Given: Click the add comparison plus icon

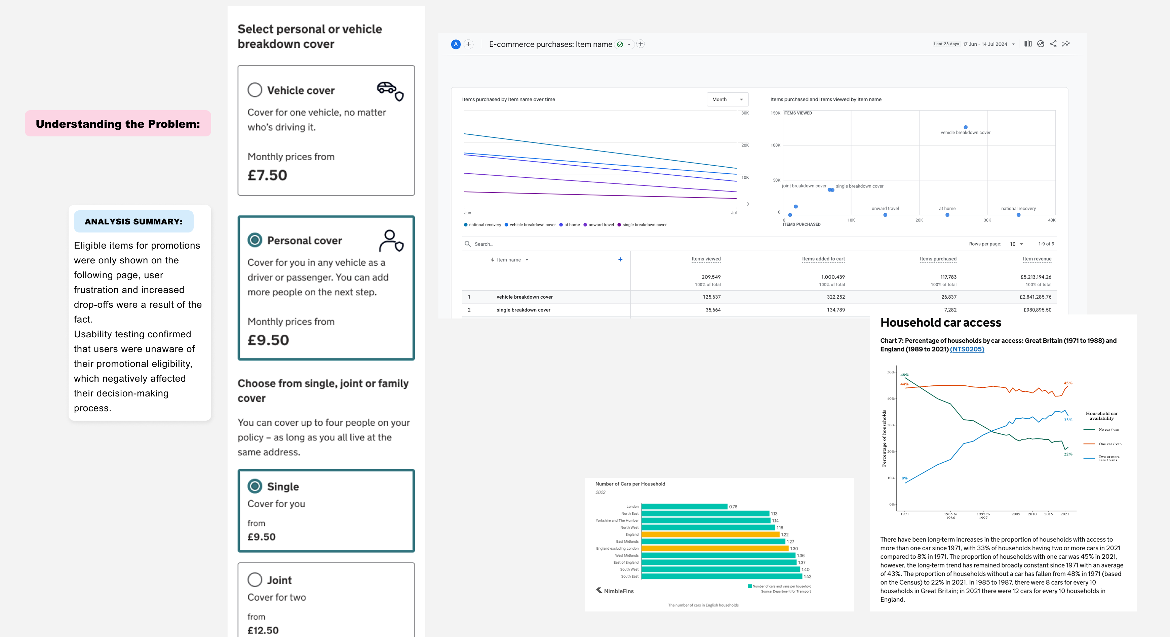Looking at the screenshot, I should point(469,44).
